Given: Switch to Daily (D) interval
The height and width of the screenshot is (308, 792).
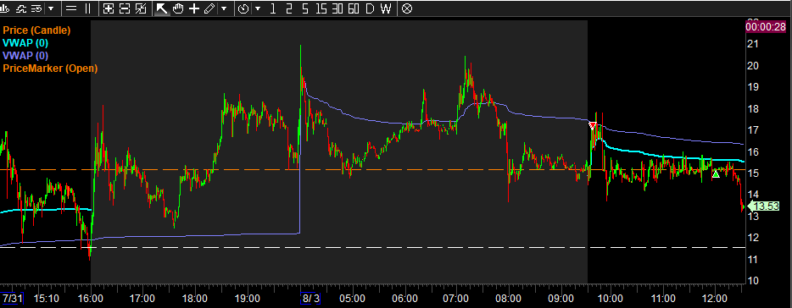Looking at the screenshot, I should point(370,8).
